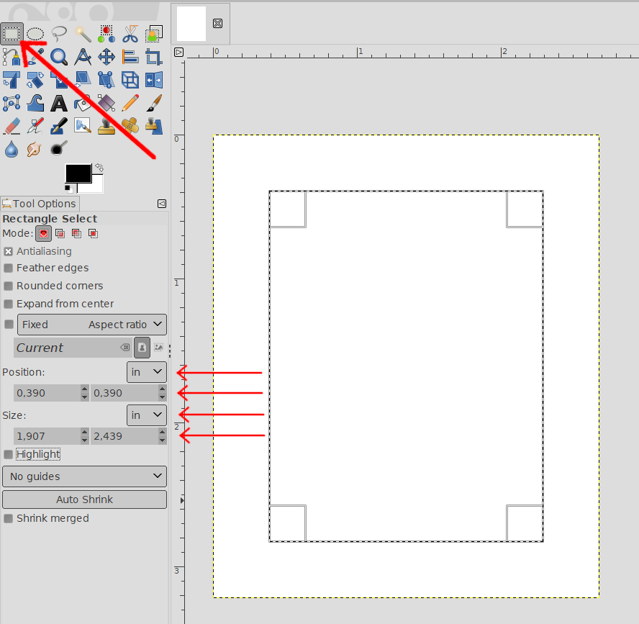The height and width of the screenshot is (624, 639).
Task: Select the Paths tool
Action: 12,57
